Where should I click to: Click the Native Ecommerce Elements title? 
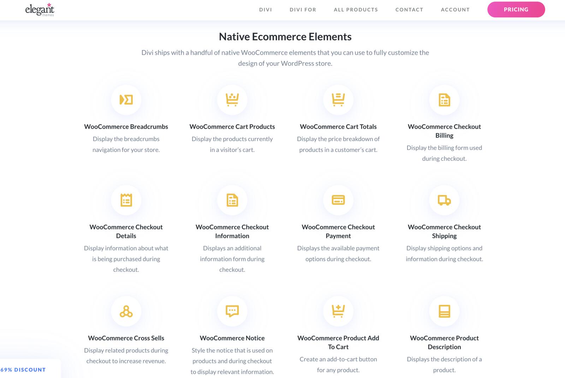285,37
